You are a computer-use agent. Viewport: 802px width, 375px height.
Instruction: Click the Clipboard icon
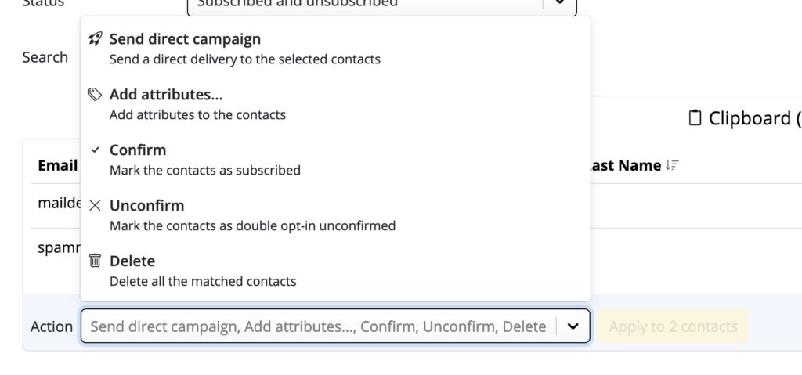click(695, 118)
